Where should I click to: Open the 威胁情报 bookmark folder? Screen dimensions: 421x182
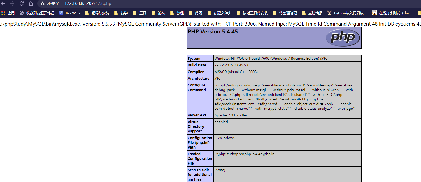click(x=312, y=13)
